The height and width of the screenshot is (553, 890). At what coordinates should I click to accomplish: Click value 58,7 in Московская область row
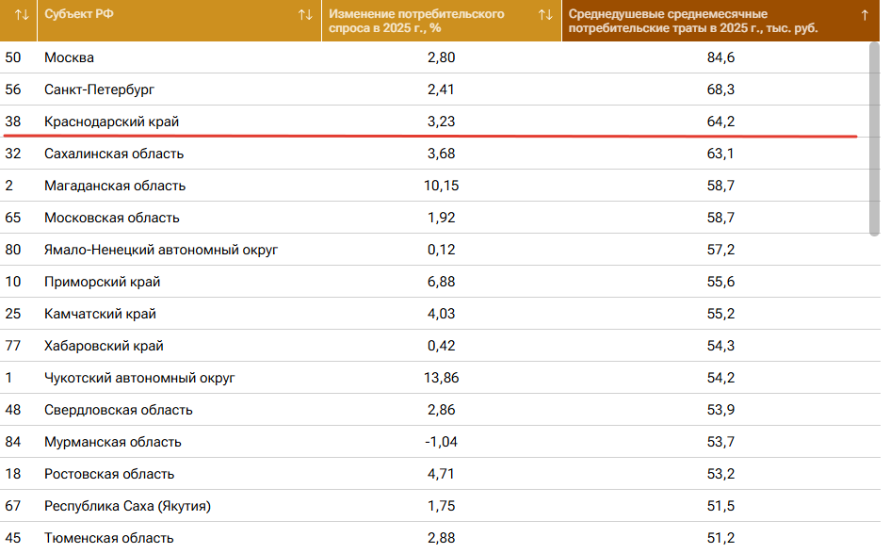720,218
